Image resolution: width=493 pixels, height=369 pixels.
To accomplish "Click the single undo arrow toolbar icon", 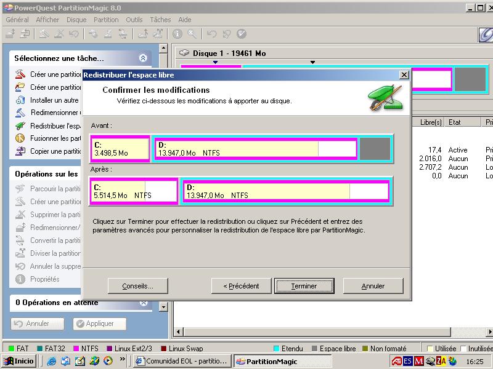I will coord(212,34).
